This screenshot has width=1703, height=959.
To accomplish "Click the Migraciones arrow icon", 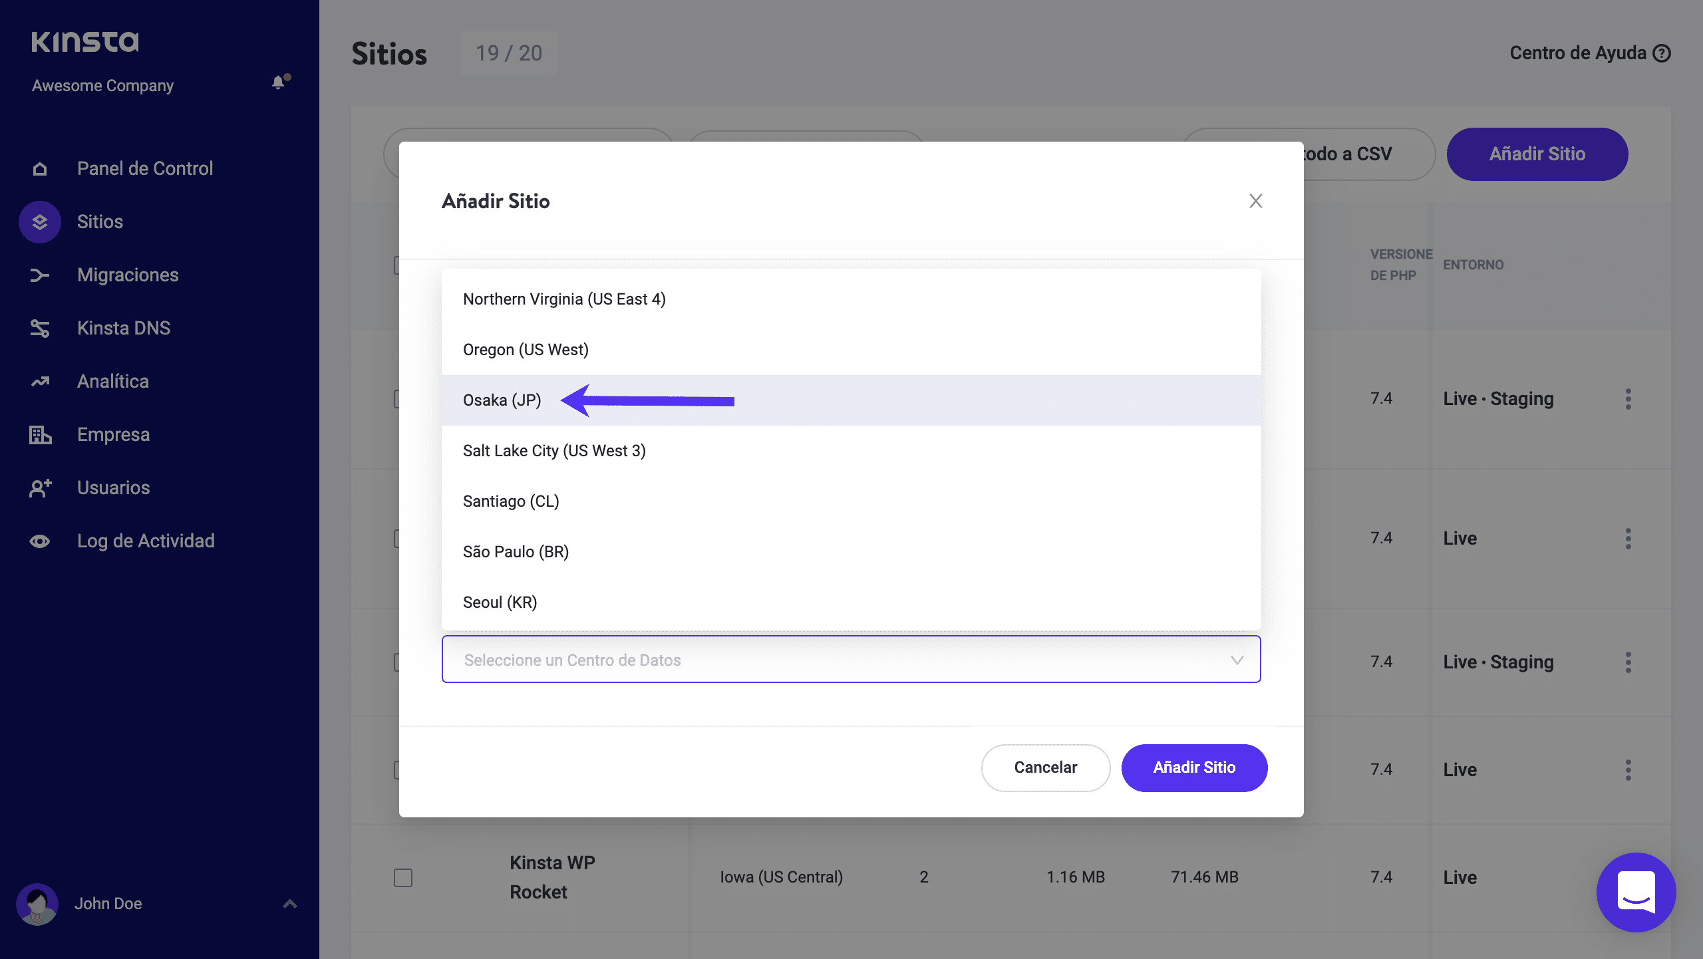I will click(x=40, y=275).
